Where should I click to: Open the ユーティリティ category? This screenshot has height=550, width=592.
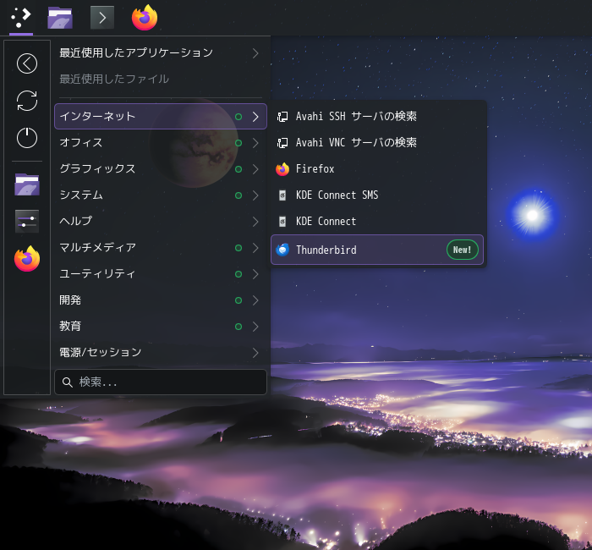[161, 274]
